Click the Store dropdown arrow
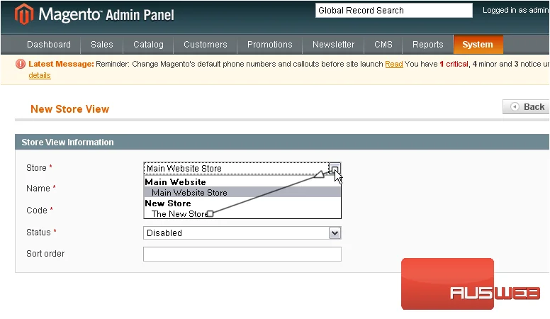This screenshot has width=550, height=319. (335, 169)
